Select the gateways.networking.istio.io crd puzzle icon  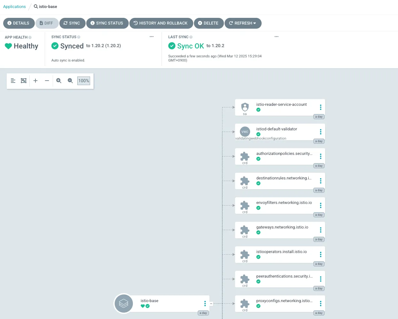click(x=245, y=230)
